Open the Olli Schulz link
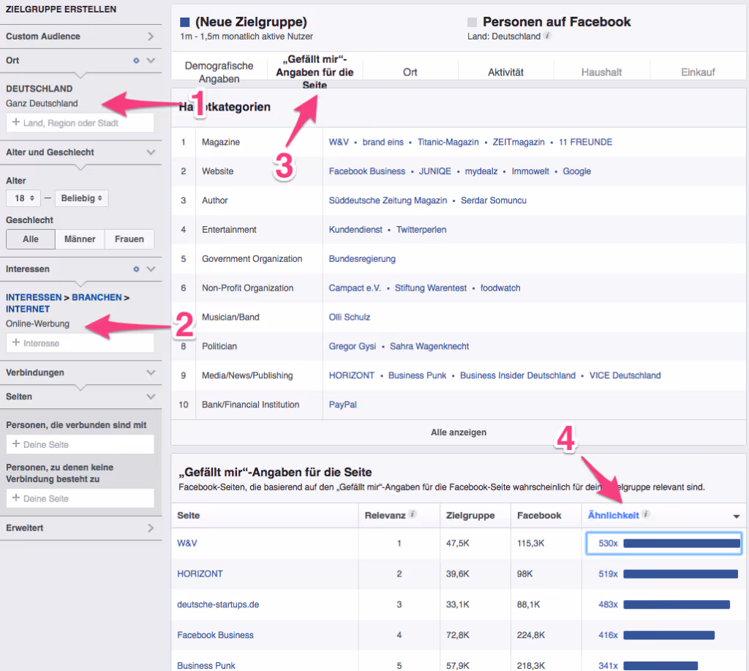The width and height of the screenshot is (749, 671). 349,317
